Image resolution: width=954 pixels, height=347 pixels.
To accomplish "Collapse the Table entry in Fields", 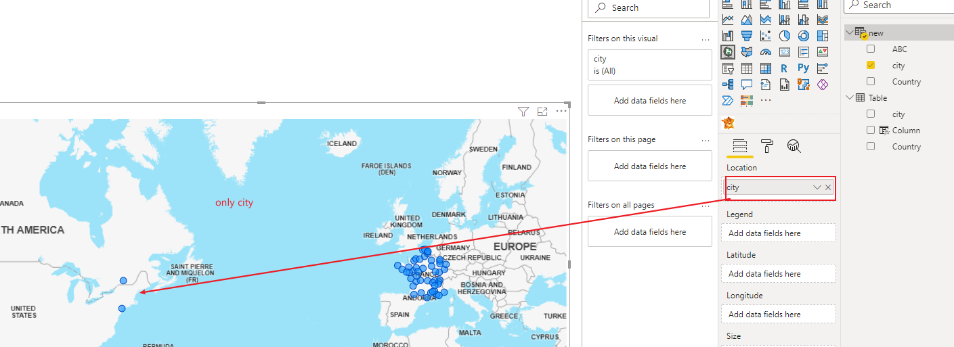I will 850,97.
